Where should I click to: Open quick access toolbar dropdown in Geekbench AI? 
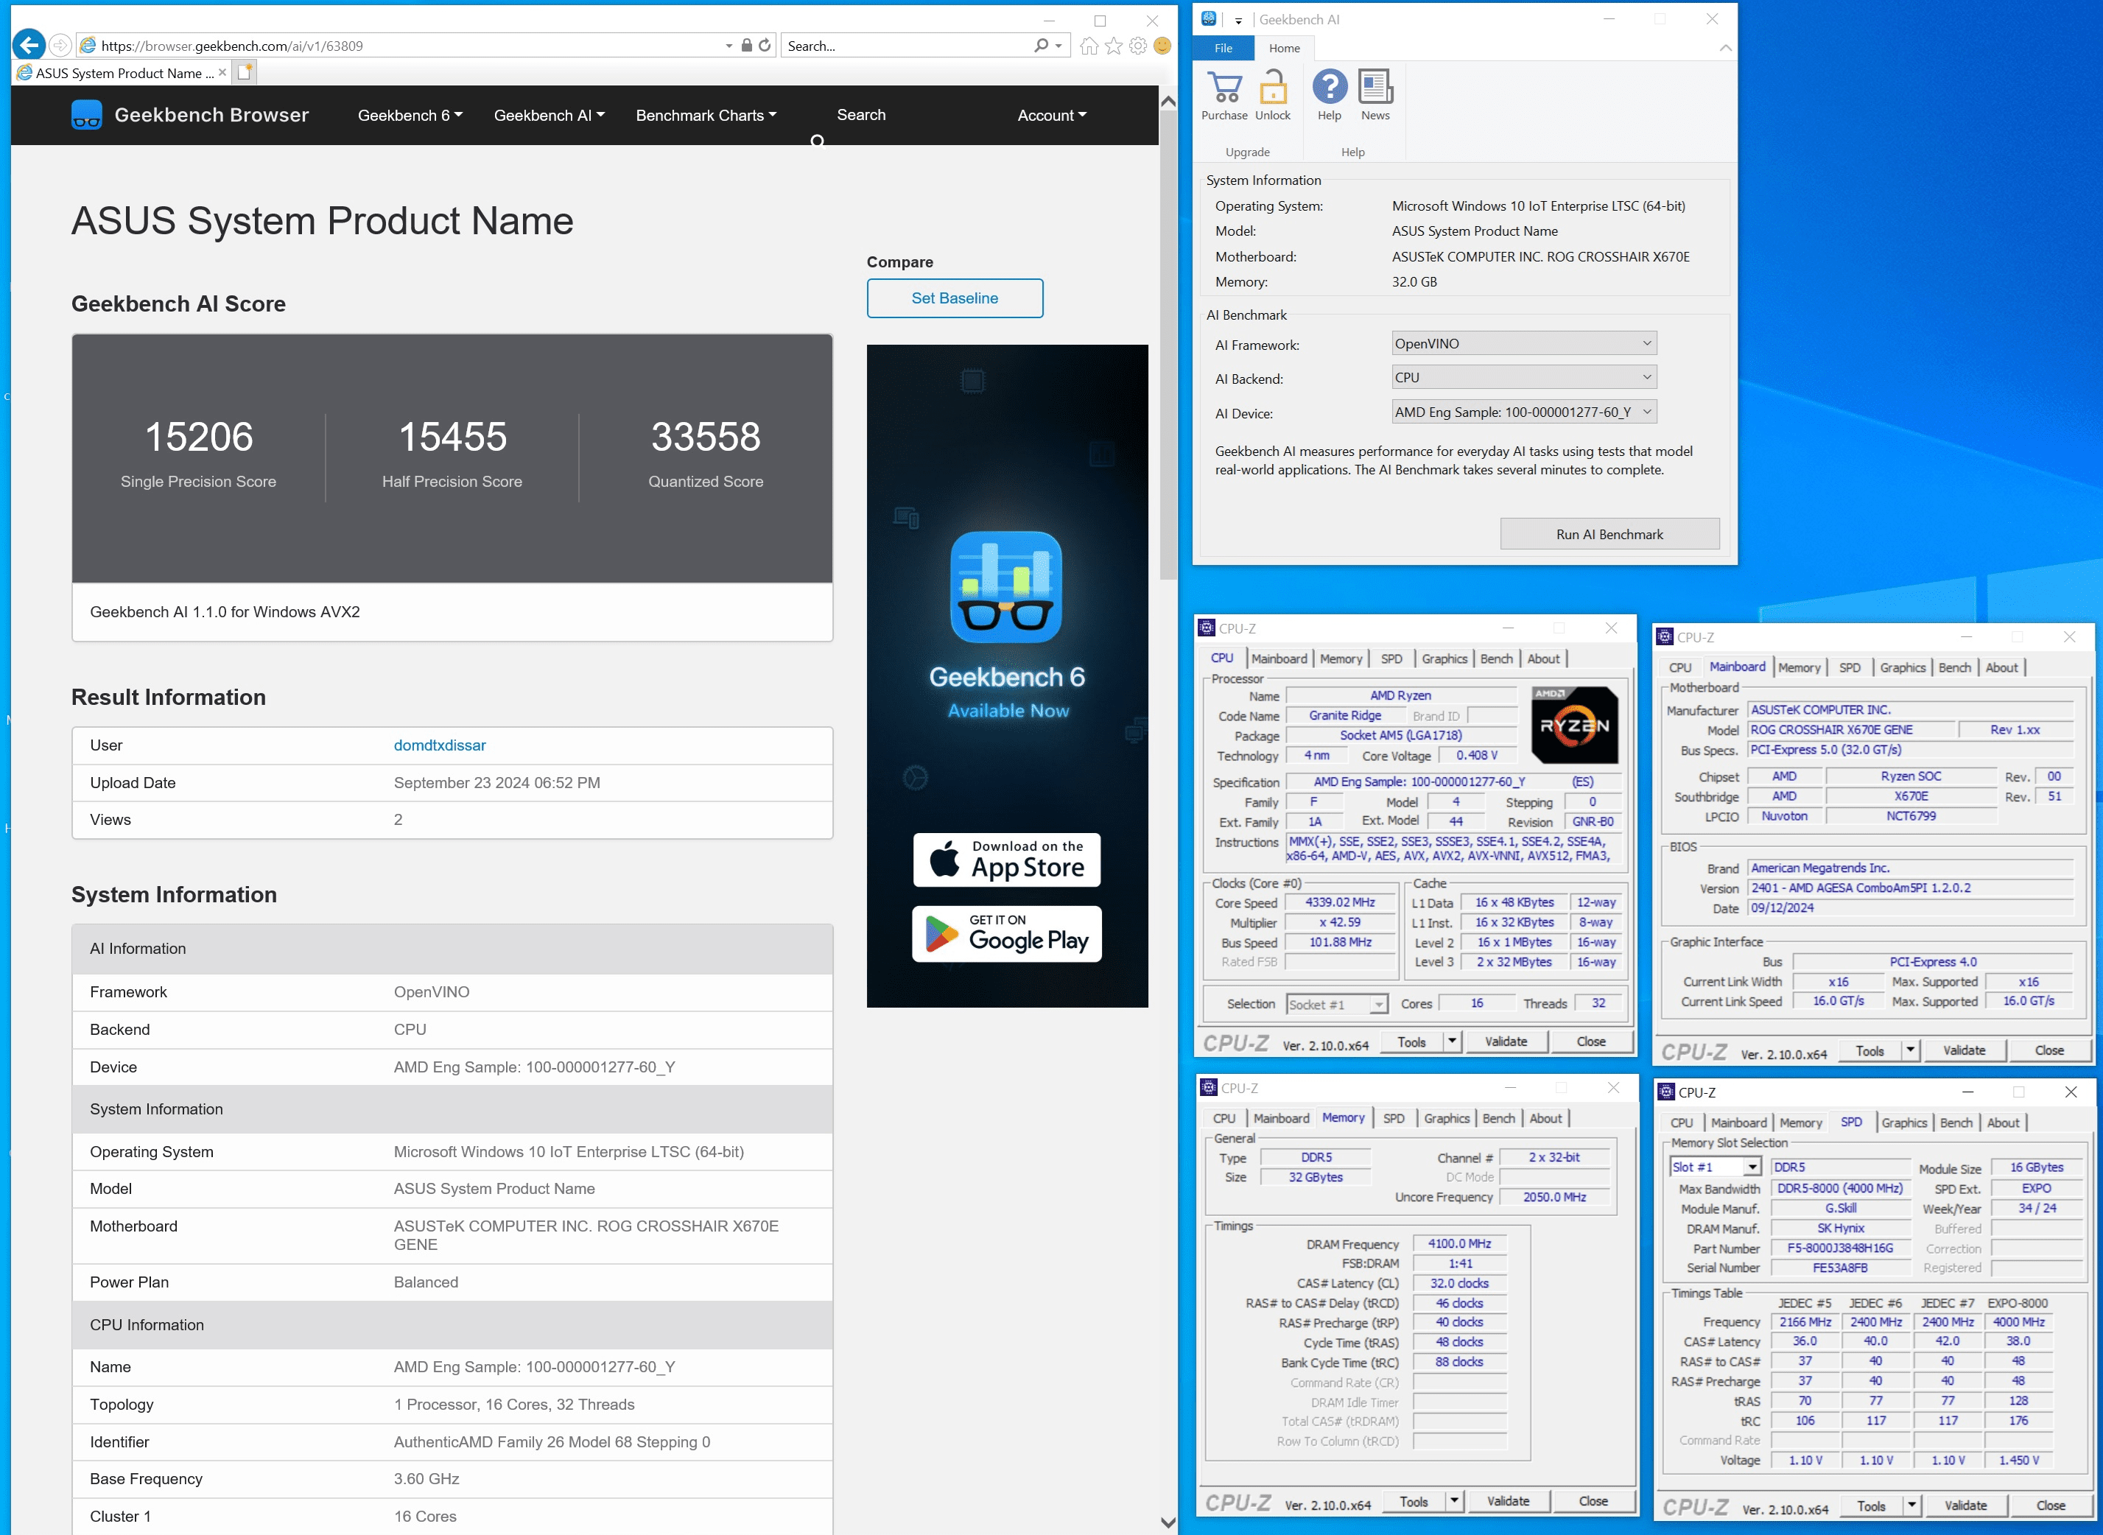click(1237, 21)
